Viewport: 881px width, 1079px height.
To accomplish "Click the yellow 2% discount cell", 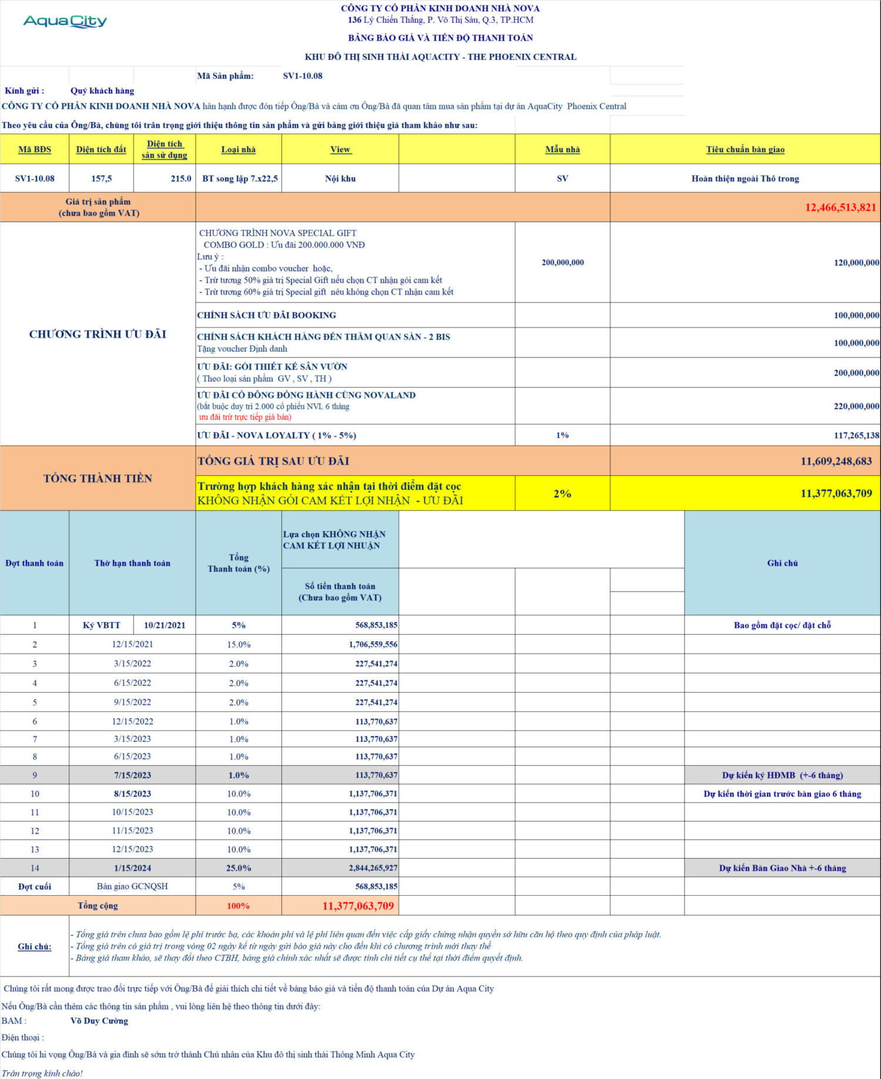I will tap(562, 493).
